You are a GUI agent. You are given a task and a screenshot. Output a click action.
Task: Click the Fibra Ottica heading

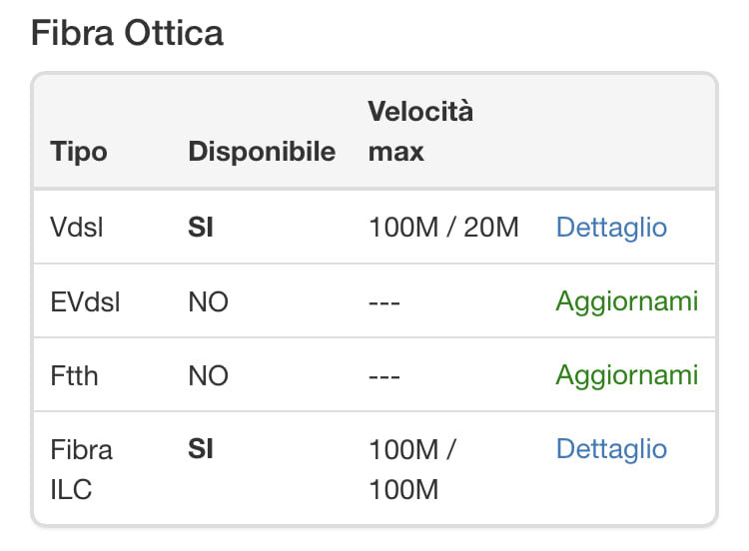[128, 33]
